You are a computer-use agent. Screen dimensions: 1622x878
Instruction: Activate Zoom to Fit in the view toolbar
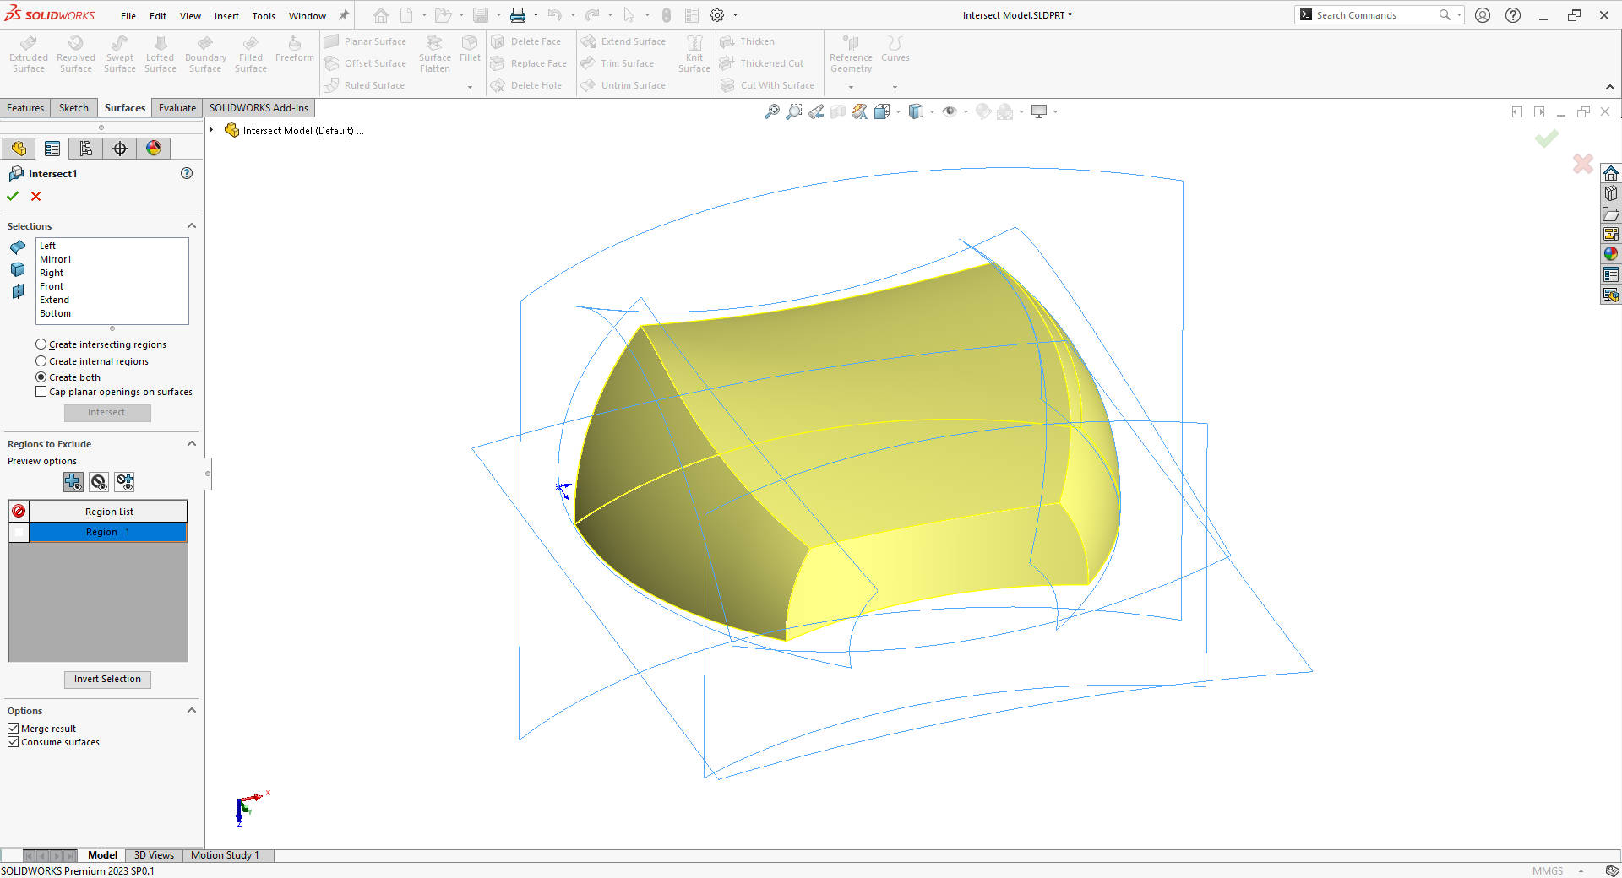[x=771, y=111]
